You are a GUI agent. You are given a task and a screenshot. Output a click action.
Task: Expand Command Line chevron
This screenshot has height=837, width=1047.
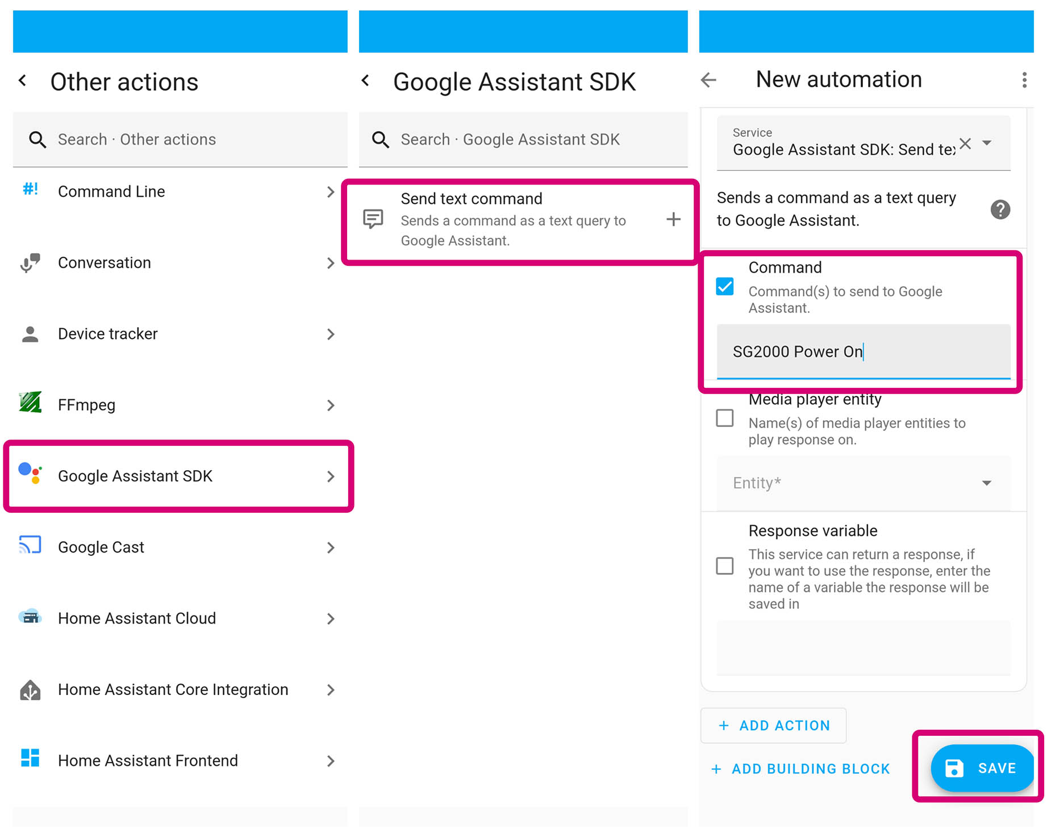tap(331, 192)
